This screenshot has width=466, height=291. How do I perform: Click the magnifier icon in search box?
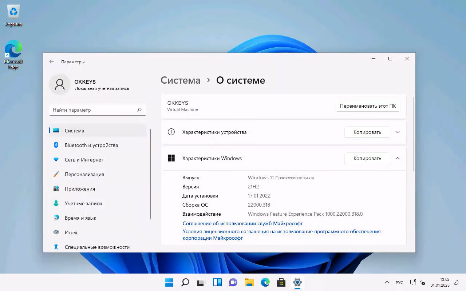(x=139, y=110)
